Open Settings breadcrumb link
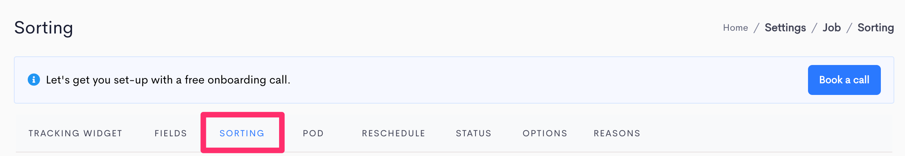The image size is (905, 156). pos(785,28)
